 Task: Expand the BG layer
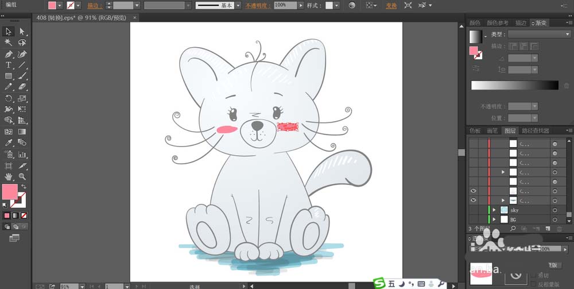coord(494,219)
